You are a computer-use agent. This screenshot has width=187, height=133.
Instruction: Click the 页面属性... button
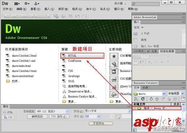click(101, 123)
